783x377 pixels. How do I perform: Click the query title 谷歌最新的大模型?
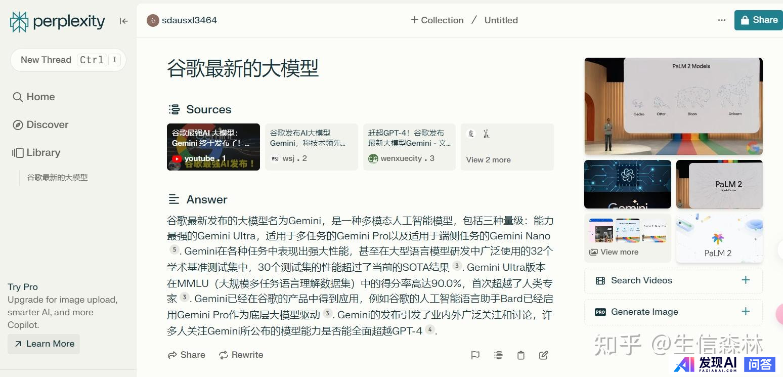point(243,68)
